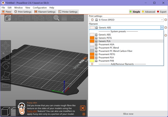The height and width of the screenshot is (117, 168).
Task: Choose Generic PETG from filament list
Action: click(x=126, y=38)
